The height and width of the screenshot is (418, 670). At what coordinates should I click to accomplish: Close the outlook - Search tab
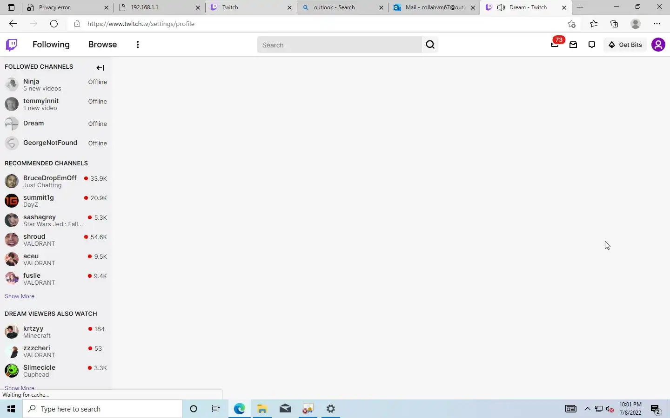381,7
